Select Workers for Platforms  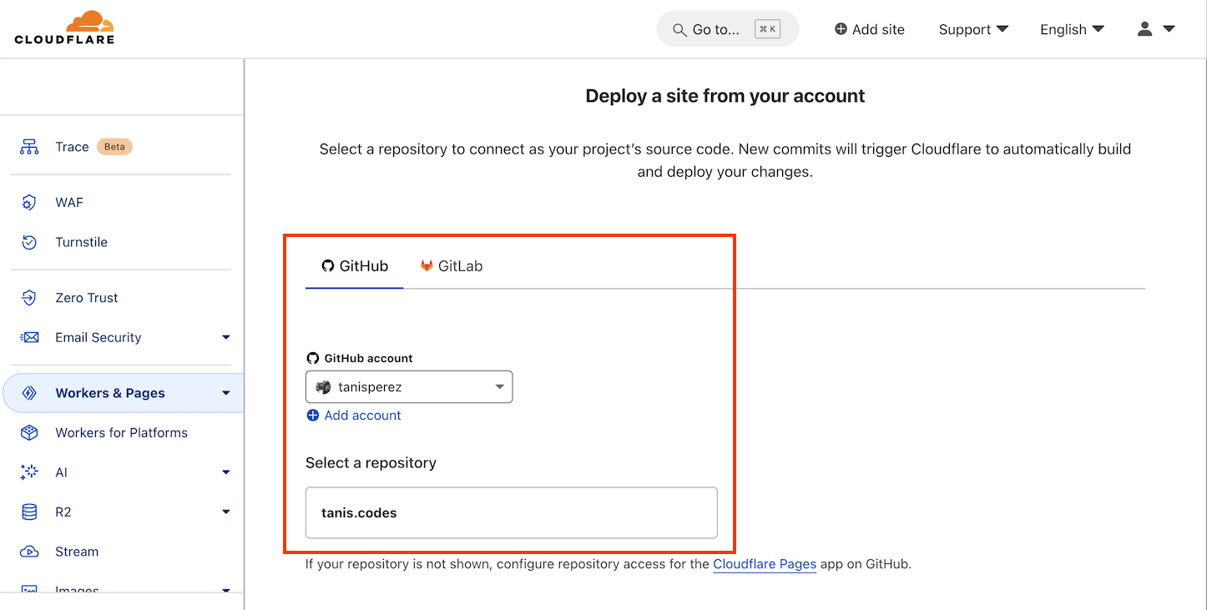pyautogui.click(x=121, y=432)
